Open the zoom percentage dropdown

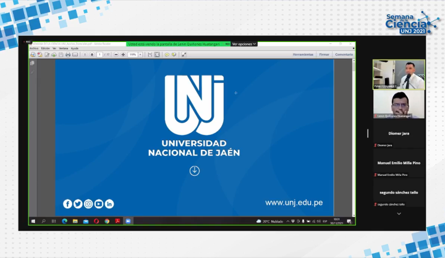pos(140,54)
